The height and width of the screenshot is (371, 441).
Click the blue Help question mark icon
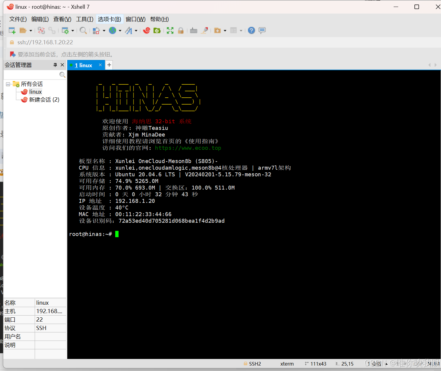[252, 30]
